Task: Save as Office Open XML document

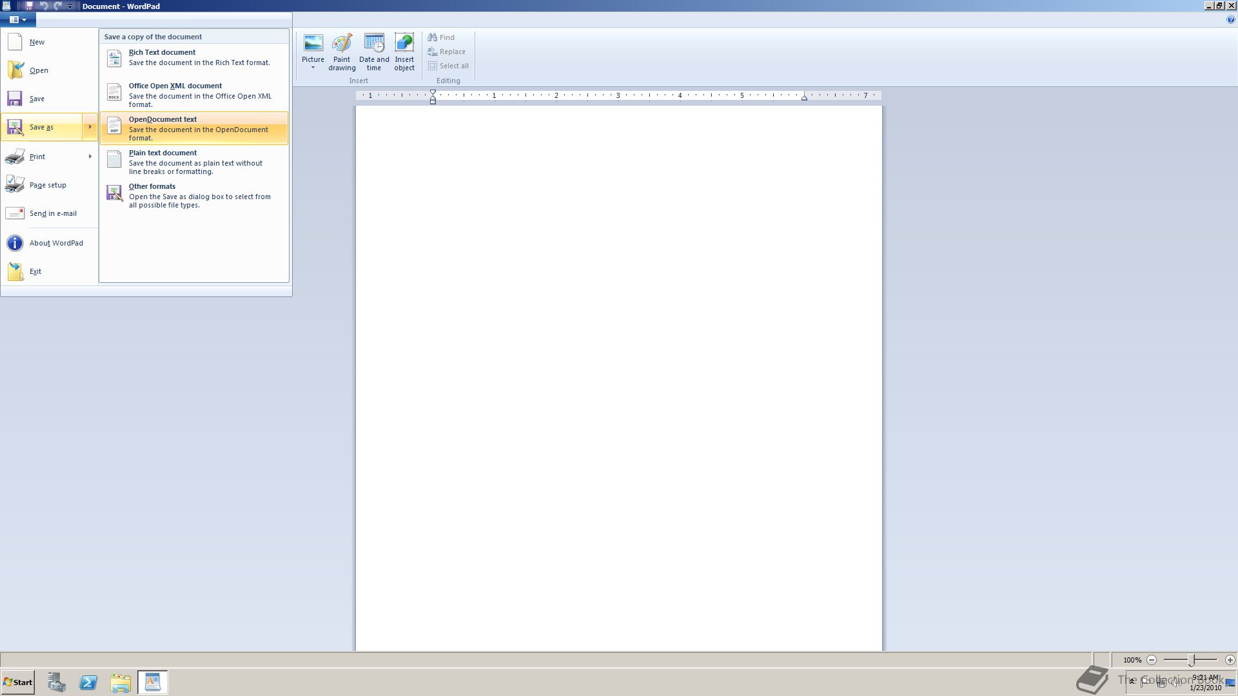Action: [x=194, y=95]
